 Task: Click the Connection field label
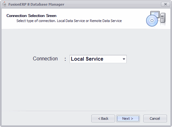pos(45,59)
